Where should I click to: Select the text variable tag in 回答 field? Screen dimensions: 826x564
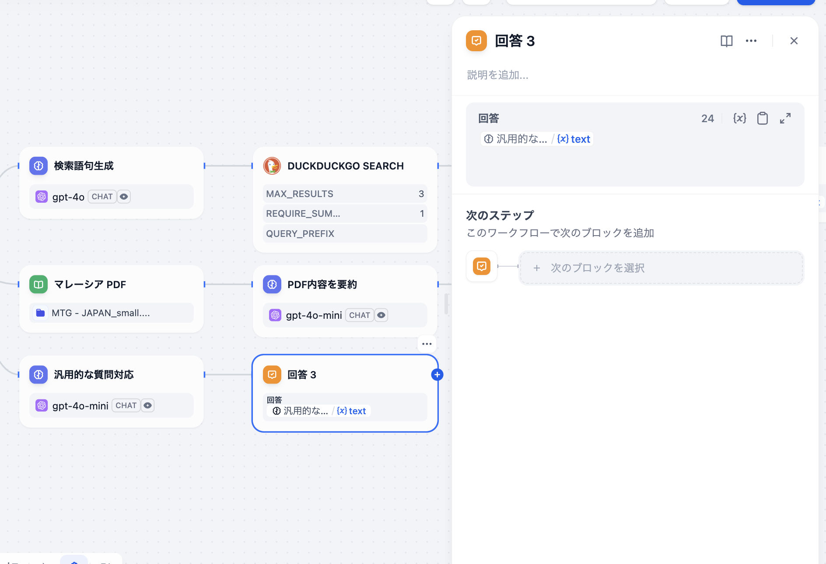(574, 138)
